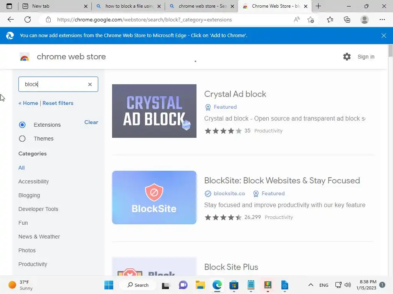This screenshot has height=294, width=393.
Task: Select the Accessibility category
Action: (34, 181)
